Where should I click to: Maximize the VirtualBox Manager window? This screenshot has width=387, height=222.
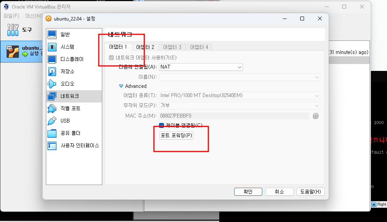344,7
